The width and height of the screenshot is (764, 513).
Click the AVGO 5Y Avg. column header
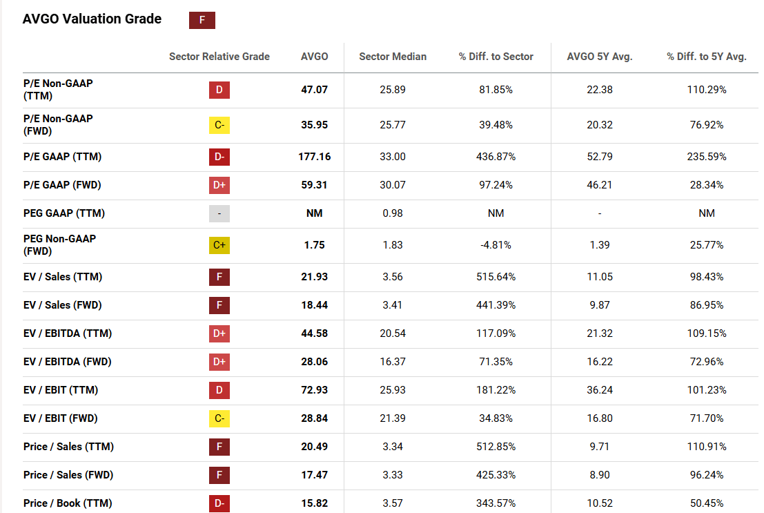click(x=600, y=57)
